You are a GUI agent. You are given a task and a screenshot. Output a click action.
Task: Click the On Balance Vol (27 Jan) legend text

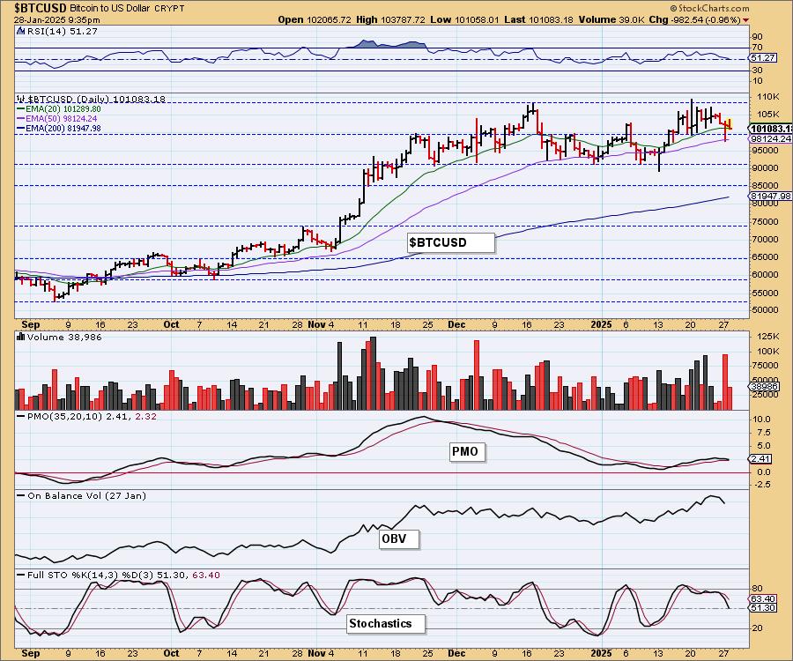(87, 496)
